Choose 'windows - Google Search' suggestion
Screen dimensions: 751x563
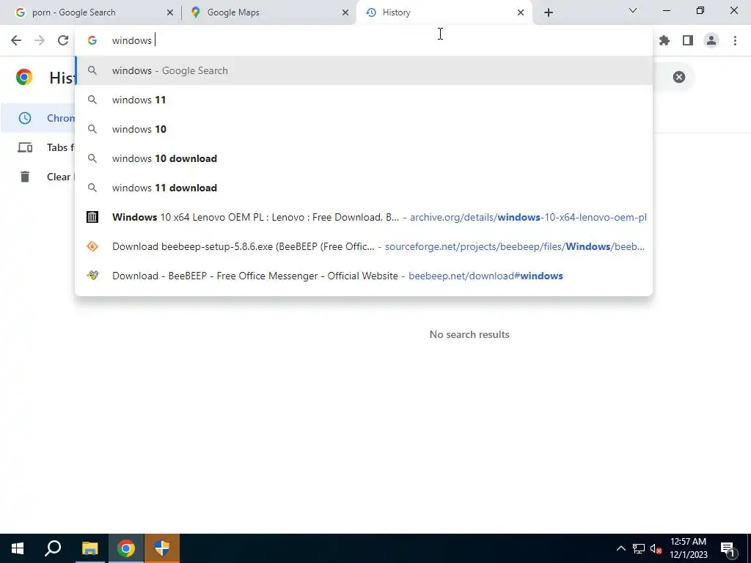364,70
